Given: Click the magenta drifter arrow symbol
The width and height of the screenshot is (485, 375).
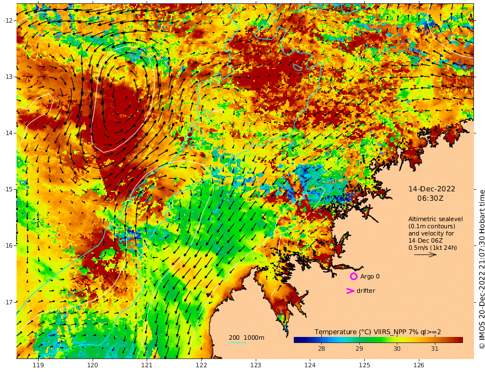Looking at the screenshot, I should tap(350, 291).
